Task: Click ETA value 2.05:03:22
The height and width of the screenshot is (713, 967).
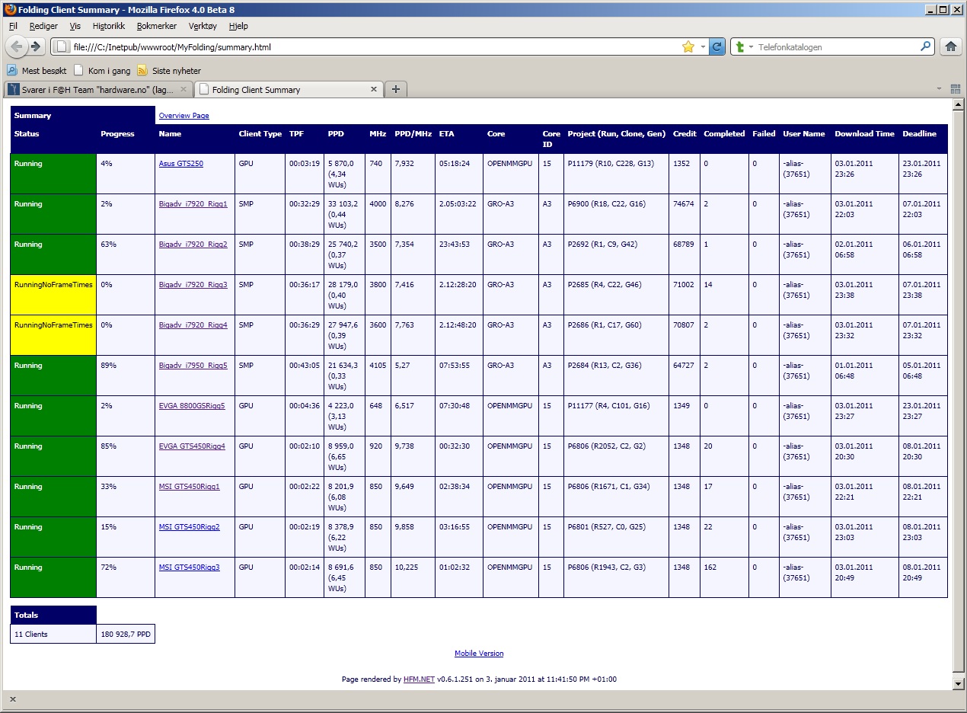Action: (x=458, y=204)
